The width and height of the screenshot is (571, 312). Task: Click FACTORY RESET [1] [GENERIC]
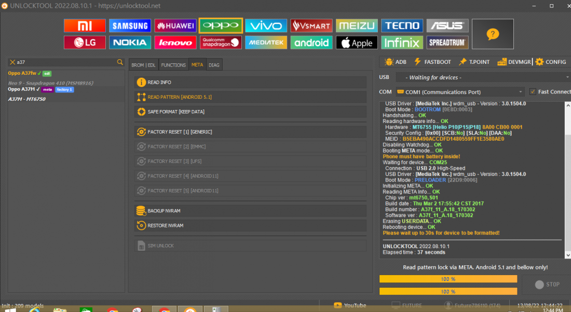[251, 132]
